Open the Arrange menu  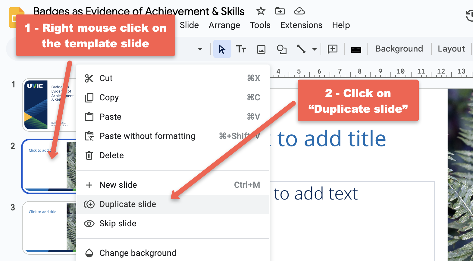(x=224, y=25)
